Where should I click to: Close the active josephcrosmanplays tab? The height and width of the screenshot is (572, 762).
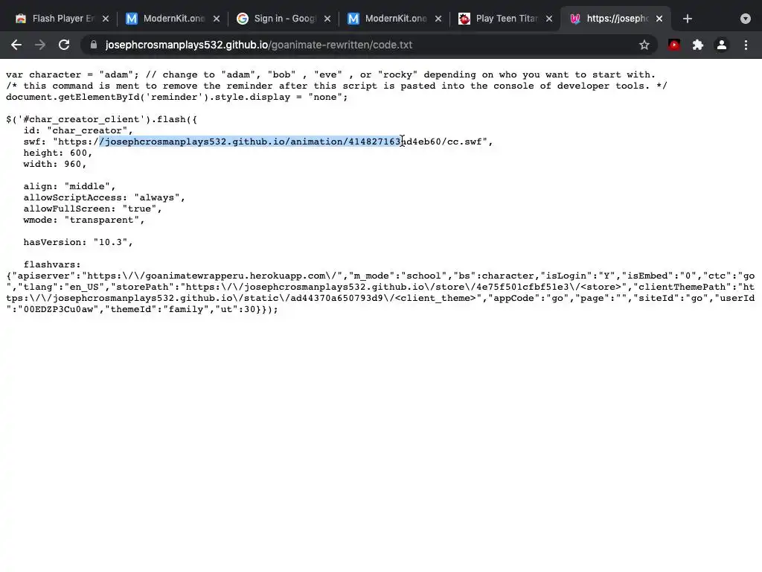click(x=659, y=19)
